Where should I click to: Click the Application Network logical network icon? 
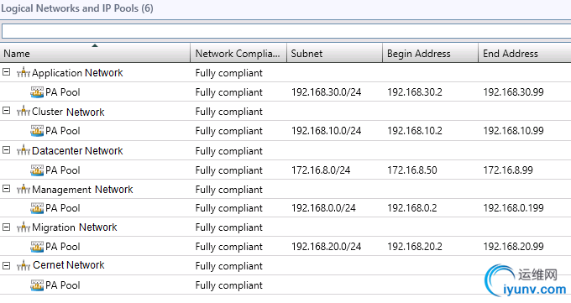pyautogui.click(x=24, y=72)
